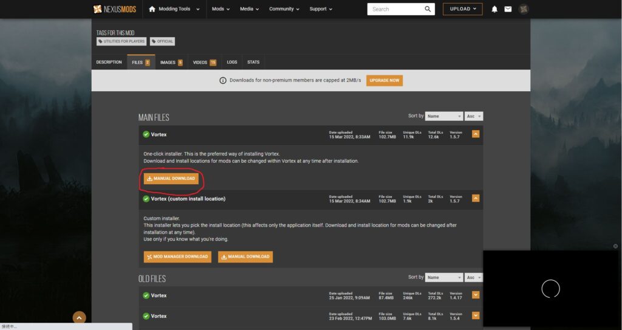Open the user profile avatar
Screen dimensions: 622x330
[x=524, y=9]
